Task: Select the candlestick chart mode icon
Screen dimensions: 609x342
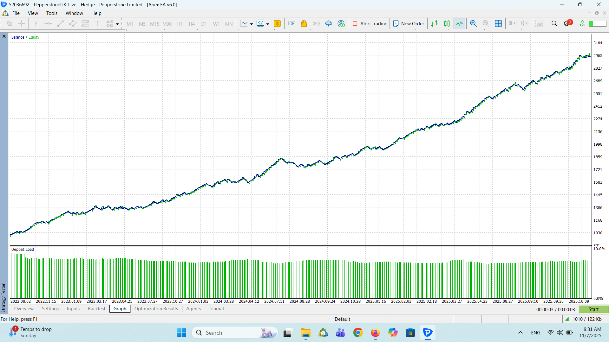Action: (447, 23)
